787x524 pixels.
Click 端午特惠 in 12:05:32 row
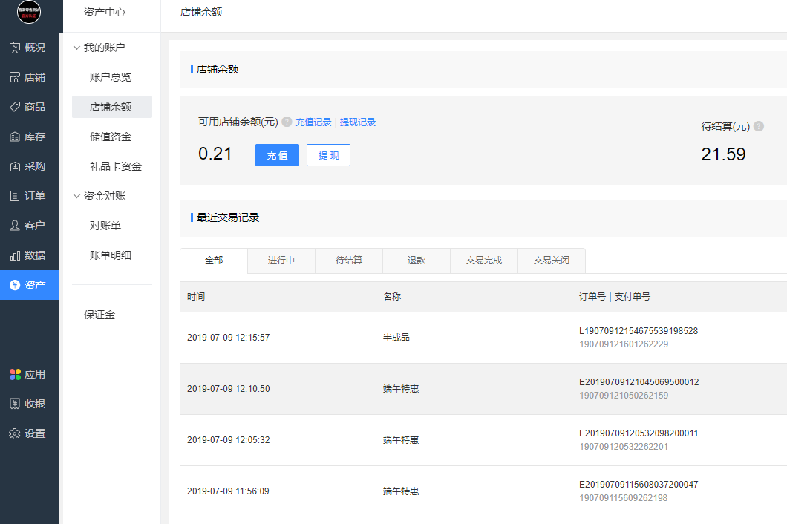[x=401, y=440]
